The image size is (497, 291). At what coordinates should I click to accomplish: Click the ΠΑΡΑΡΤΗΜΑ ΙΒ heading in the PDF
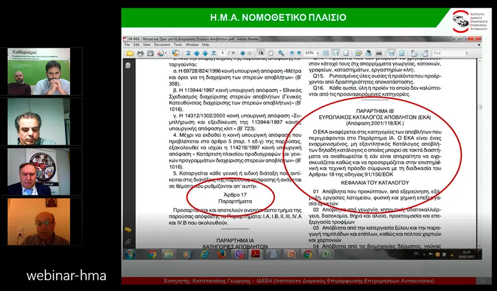coord(374,111)
